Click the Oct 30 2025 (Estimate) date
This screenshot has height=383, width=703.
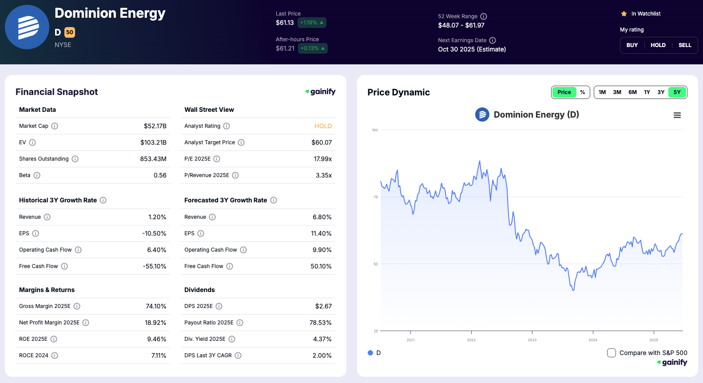(472, 49)
